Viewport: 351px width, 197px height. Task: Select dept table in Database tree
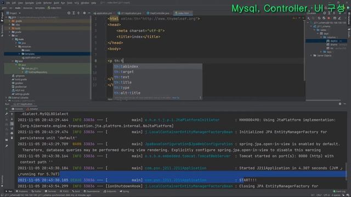[324, 34]
